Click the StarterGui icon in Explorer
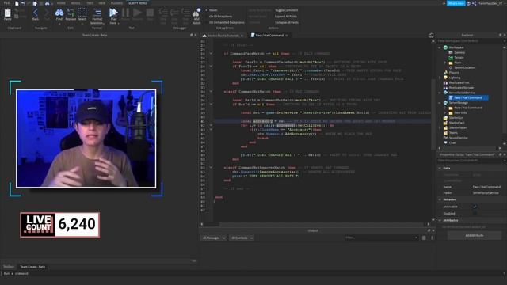 tap(445, 118)
